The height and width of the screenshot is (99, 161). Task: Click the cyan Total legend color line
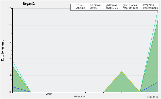[74, 5]
